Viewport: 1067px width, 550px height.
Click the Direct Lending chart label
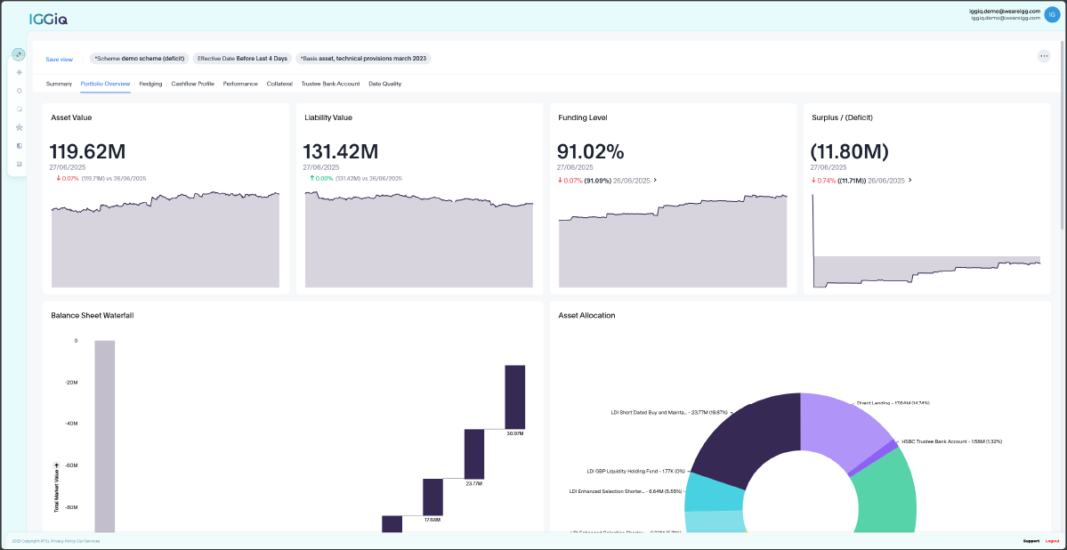(x=893, y=403)
